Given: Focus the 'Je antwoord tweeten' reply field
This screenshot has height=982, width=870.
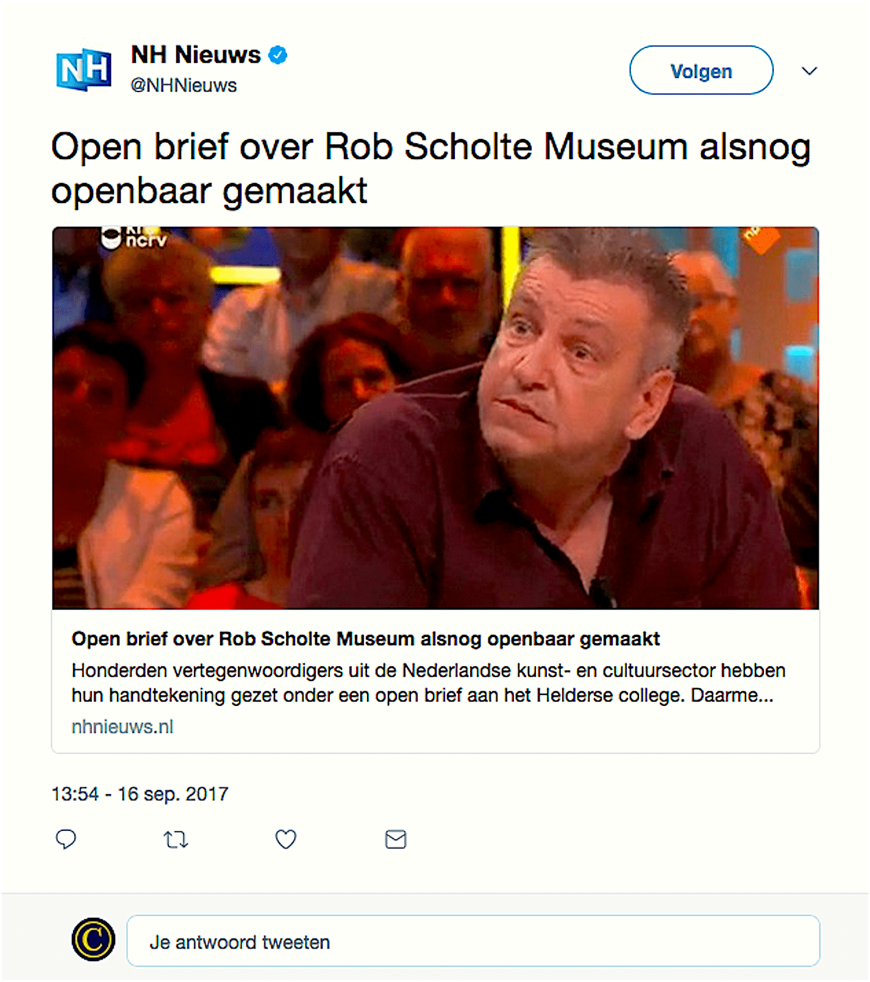Looking at the screenshot, I should pos(472,941).
